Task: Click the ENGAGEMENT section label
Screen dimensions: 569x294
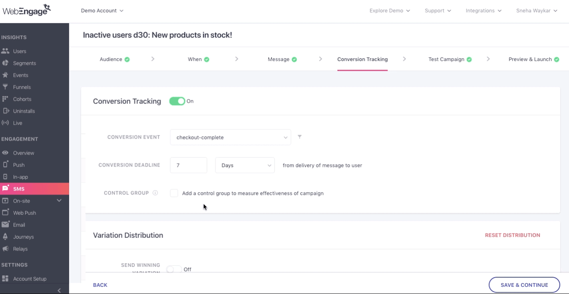Action: (20, 139)
